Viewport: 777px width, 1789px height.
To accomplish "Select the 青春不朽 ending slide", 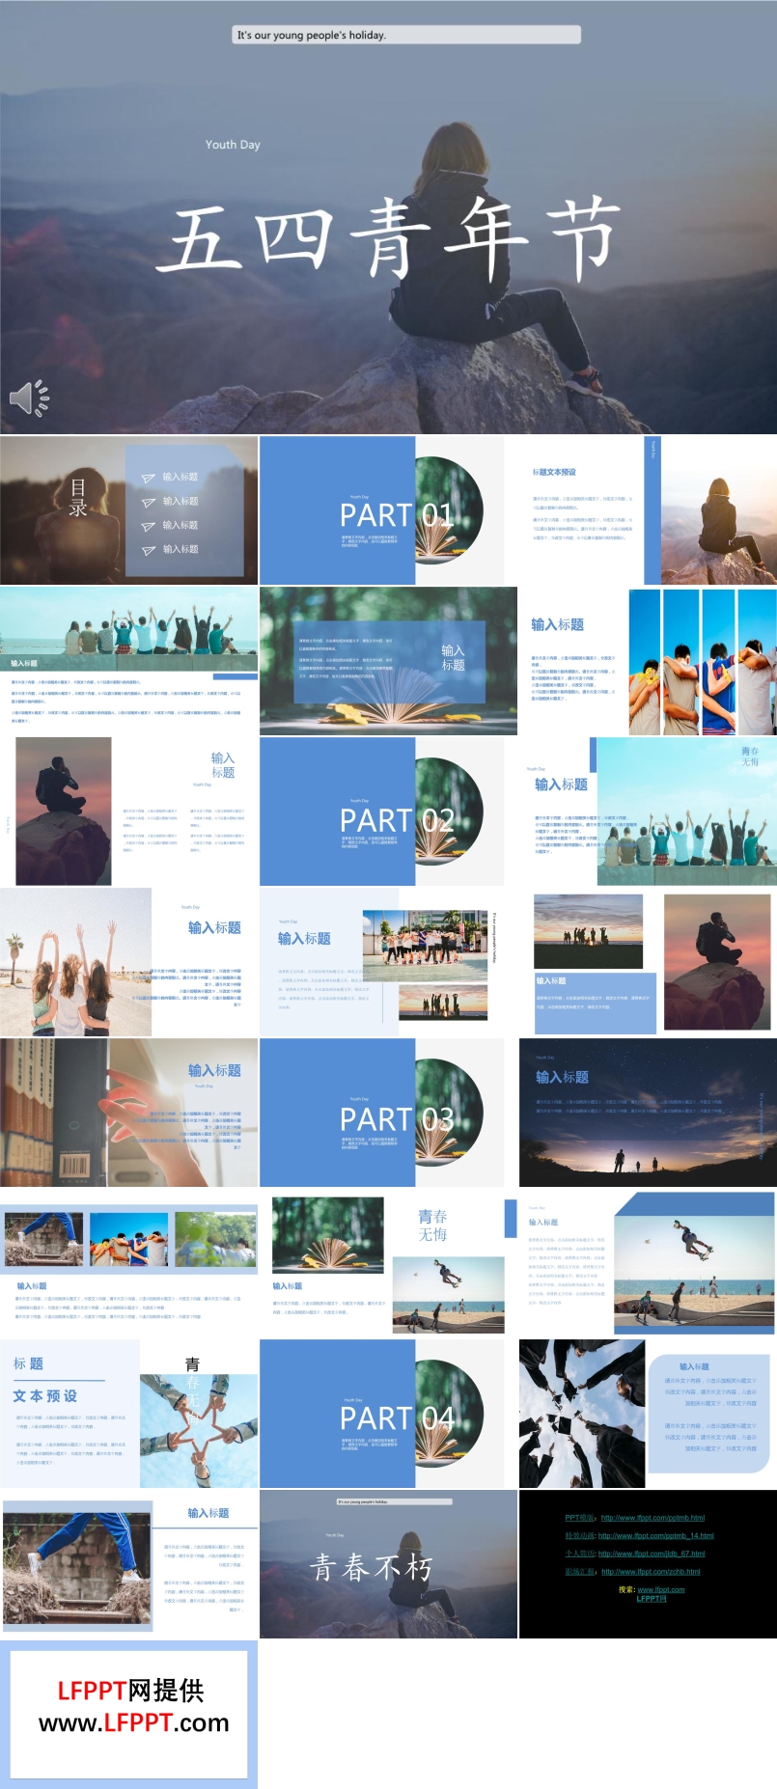I will [x=388, y=1564].
